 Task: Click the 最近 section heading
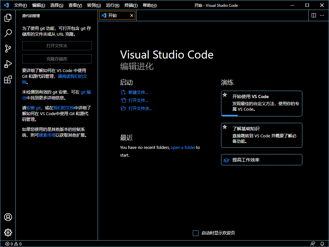126,138
